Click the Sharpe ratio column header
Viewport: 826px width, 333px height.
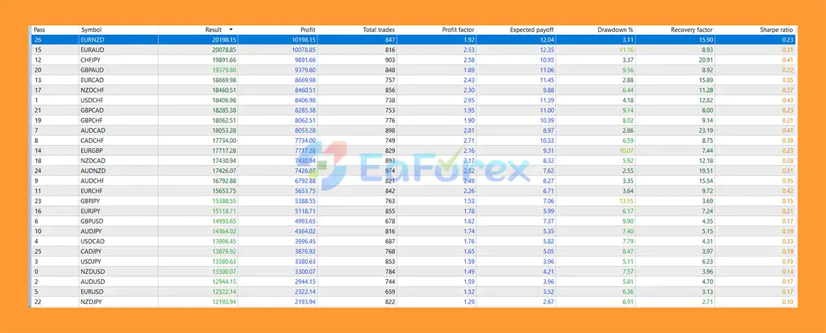point(776,30)
